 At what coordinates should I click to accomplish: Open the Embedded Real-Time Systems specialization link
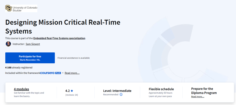(59, 38)
